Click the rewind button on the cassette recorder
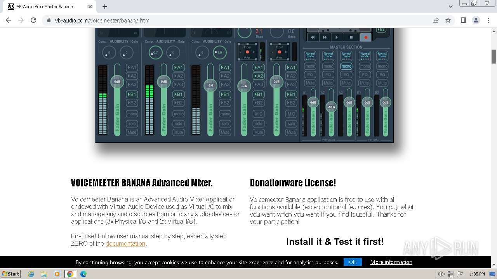The image size is (497, 279). coord(313,37)
